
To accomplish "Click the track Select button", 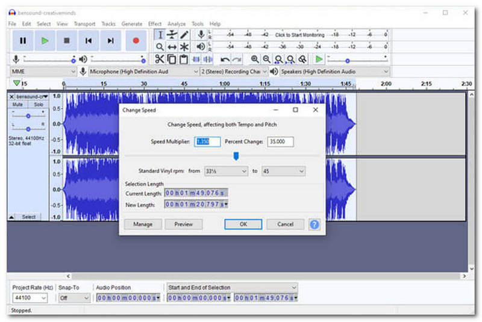I will click(x=28, y=217).
